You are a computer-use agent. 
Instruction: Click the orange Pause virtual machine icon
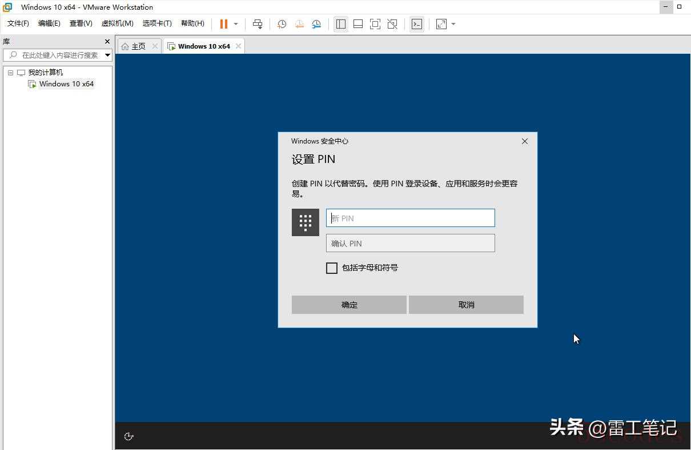tap(223, 24)
